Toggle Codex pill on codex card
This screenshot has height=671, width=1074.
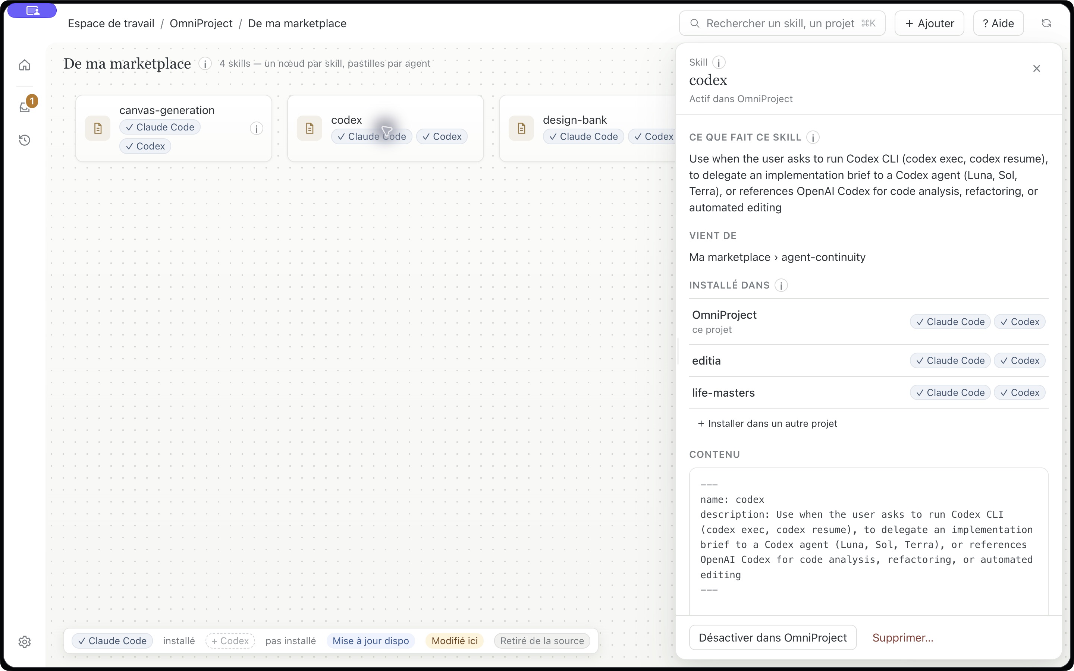[442, 137]
